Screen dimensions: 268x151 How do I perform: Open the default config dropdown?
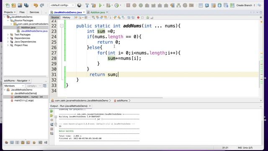[62, 5]
